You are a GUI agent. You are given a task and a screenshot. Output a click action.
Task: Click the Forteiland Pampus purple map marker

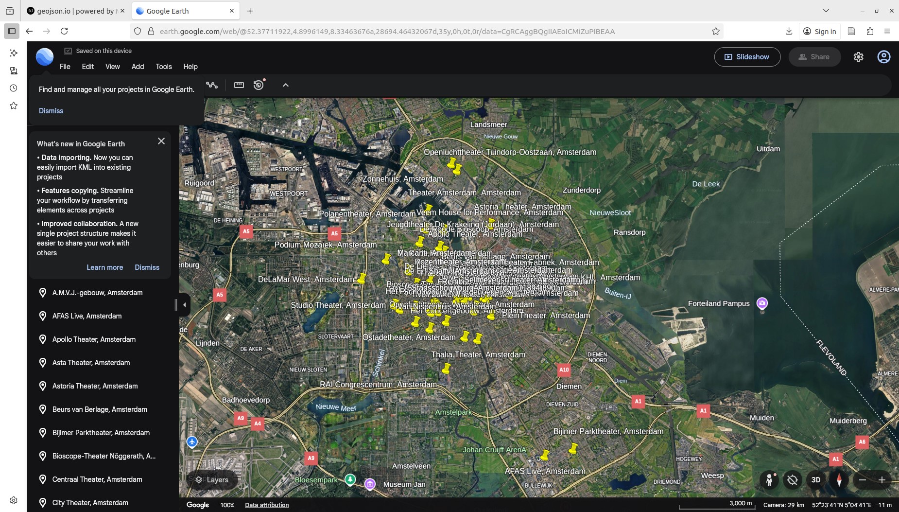click(x=762, y=304)
